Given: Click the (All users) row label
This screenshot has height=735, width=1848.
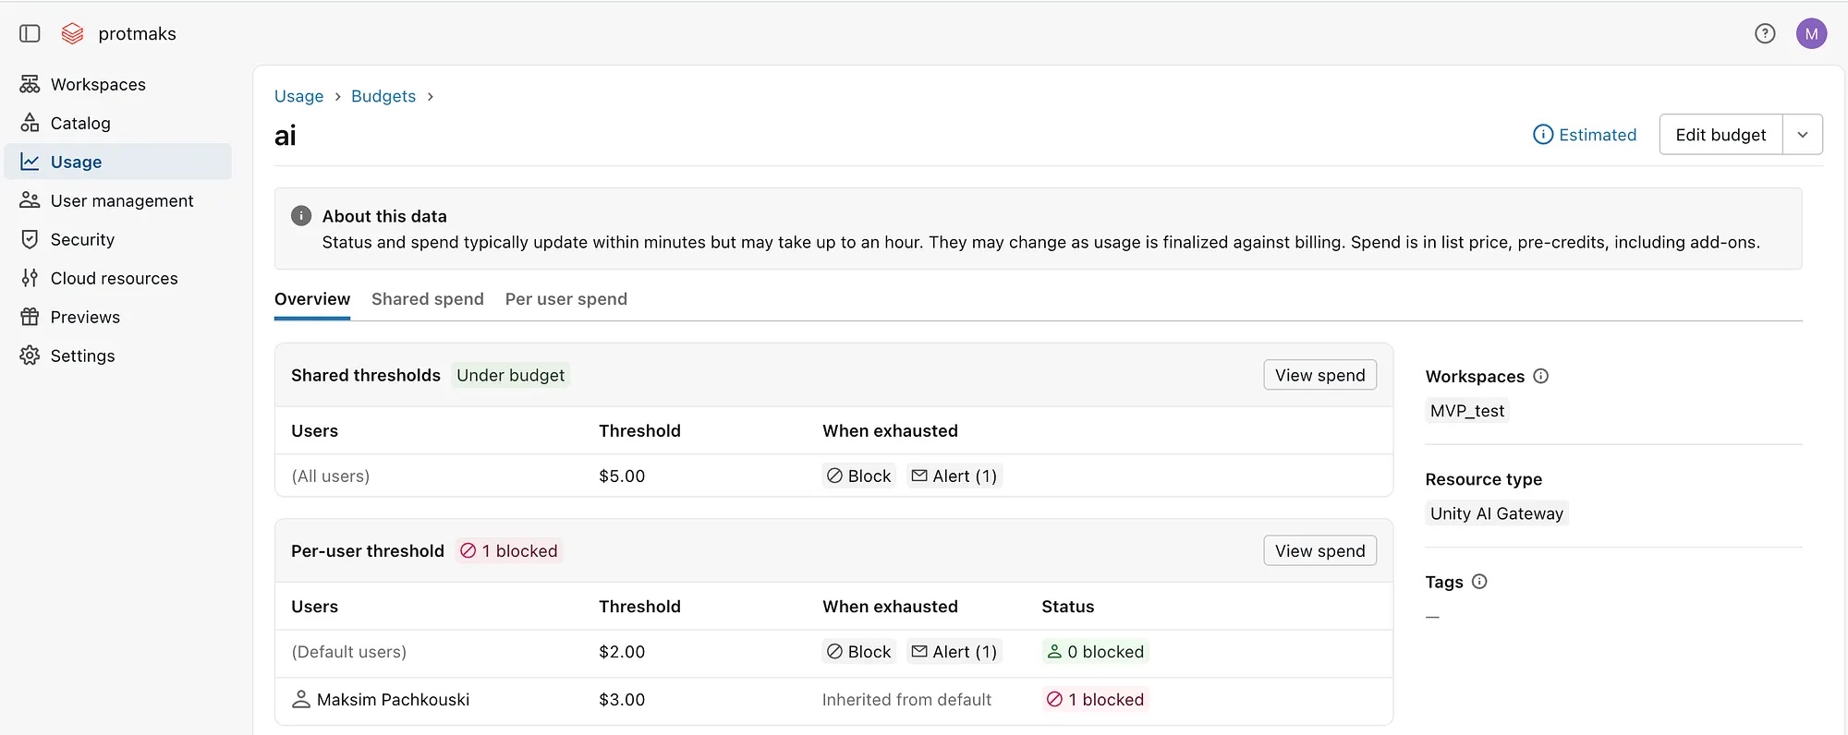Looking at the screenshot, I should click(x=331, y=476).
